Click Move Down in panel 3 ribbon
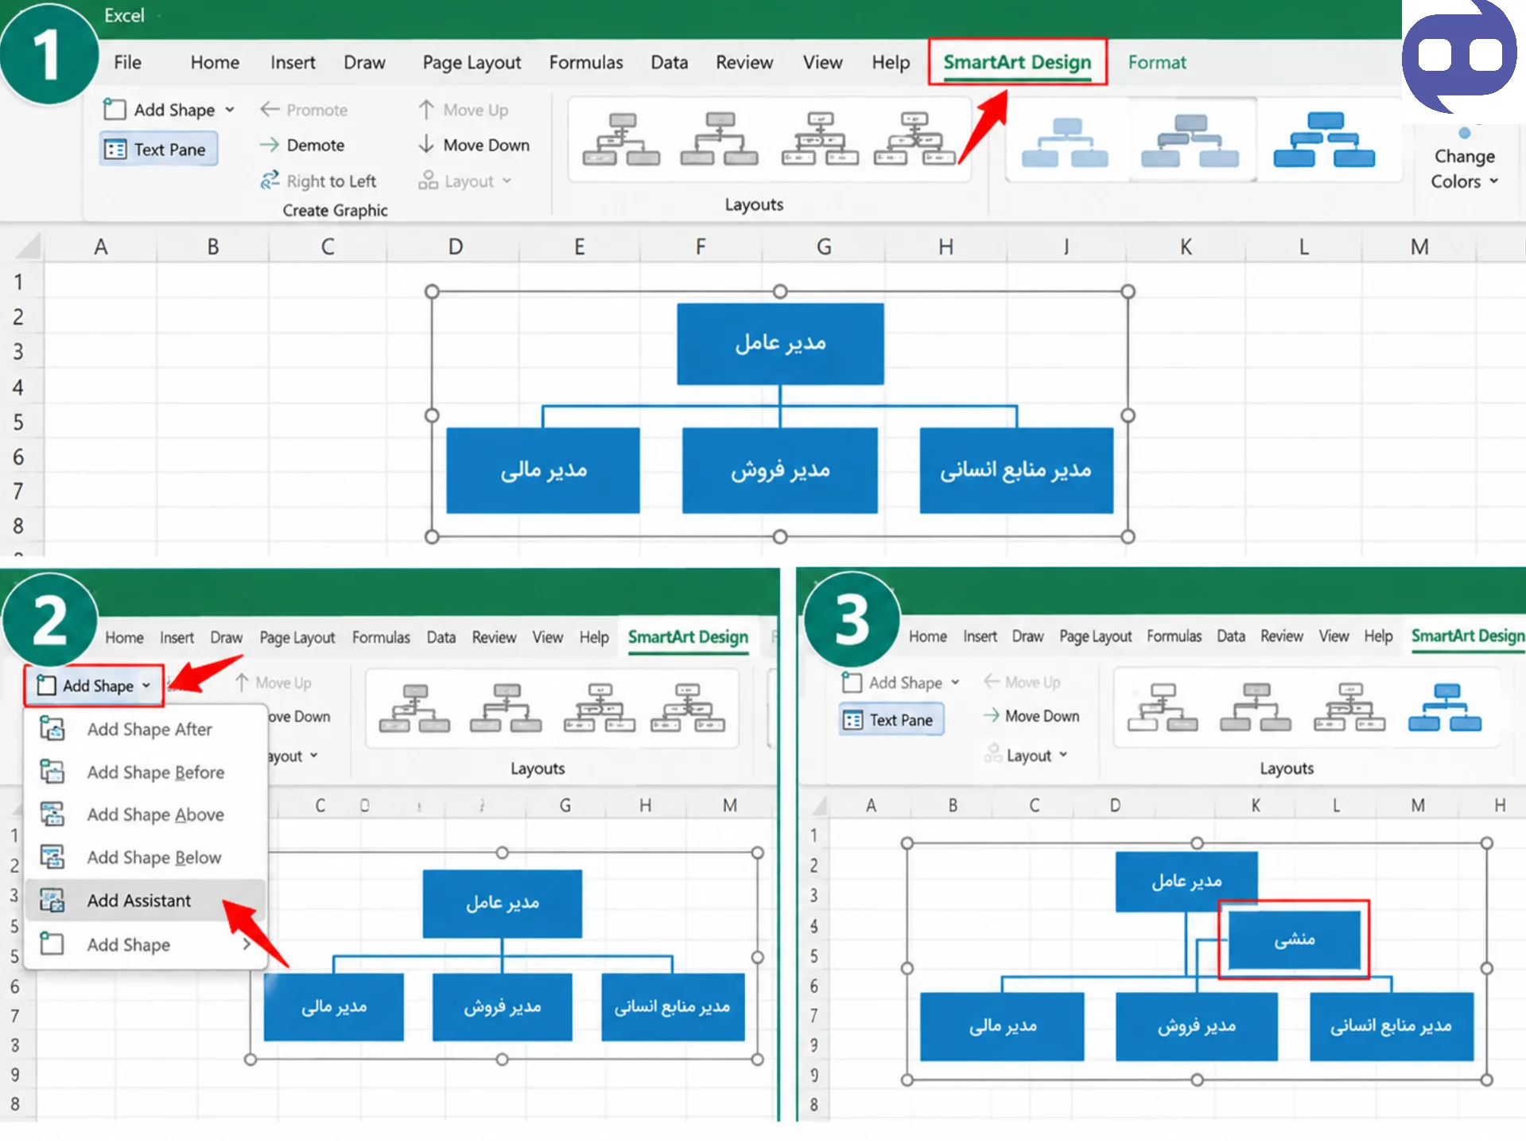This screenshot has width=1526, height=1141. [x=1031, y=716]
